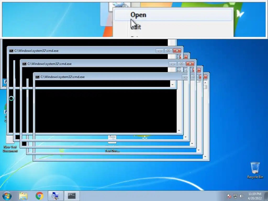Open the network tray icon
Viewport: 268px width, 201px height.
click(235, 196)
